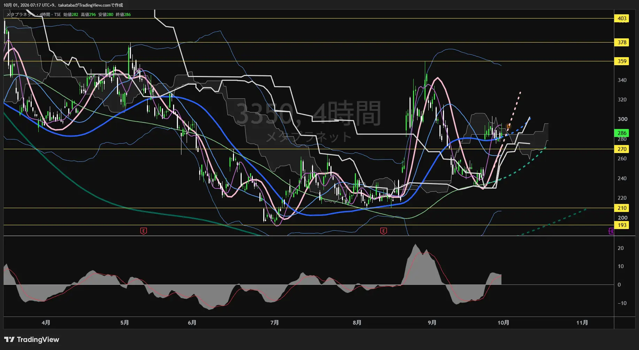Click the 240 price axis value
Screen dimensions: 639x350
click(x=622, y=178)
